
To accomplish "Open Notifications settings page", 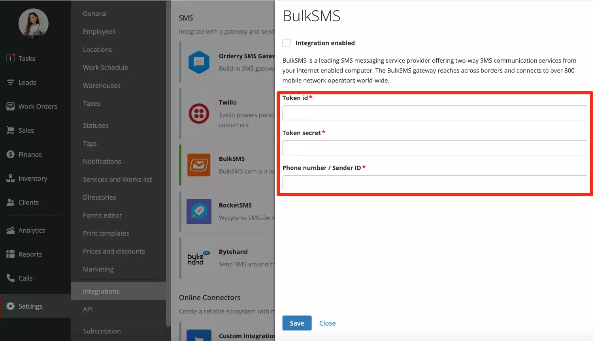I will point(102,161).
